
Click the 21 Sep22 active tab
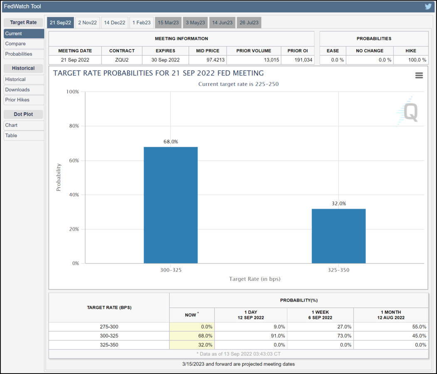tap(60, 22)
